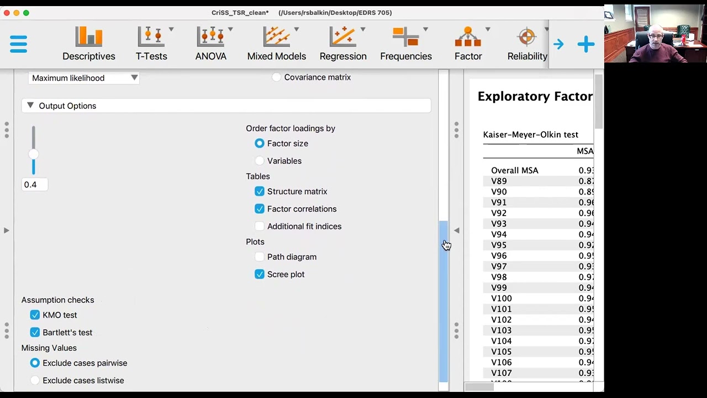Screen dimensions: 707x398
Task: Click the V107 row in the KMO table
Action: 539,373
